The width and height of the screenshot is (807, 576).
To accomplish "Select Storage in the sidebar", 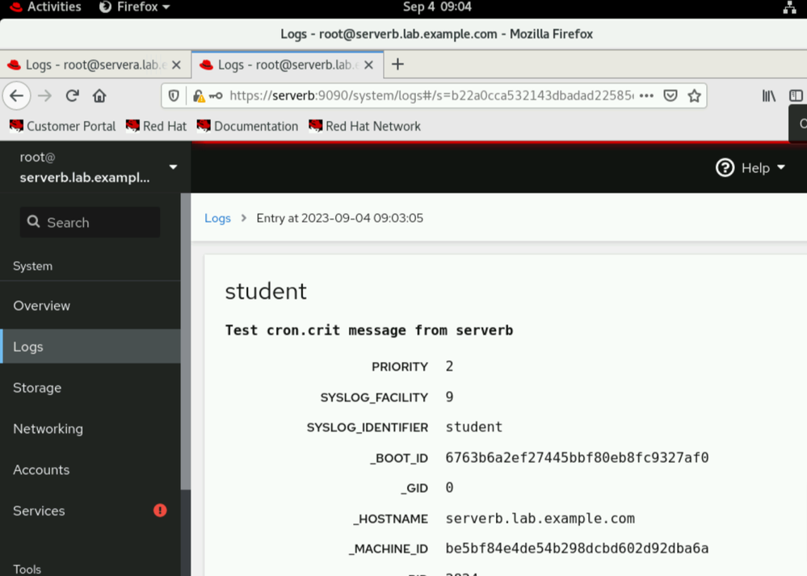I will click(37, 388).
